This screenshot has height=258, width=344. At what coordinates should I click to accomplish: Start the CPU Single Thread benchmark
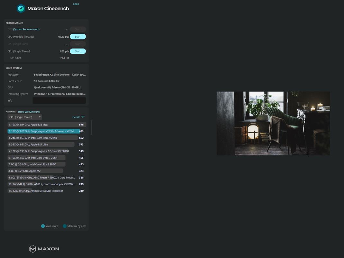click(x=78, y=51)
